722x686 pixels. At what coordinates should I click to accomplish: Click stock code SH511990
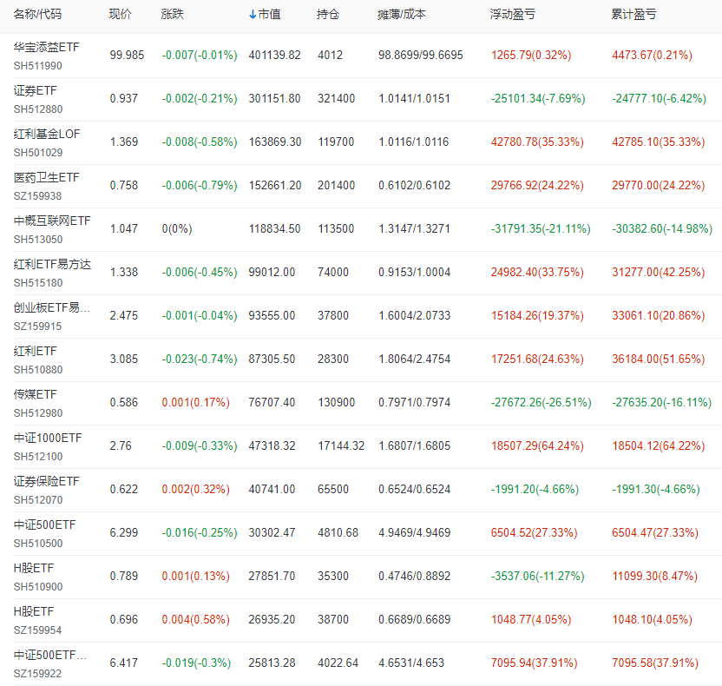tap(38, 66)
